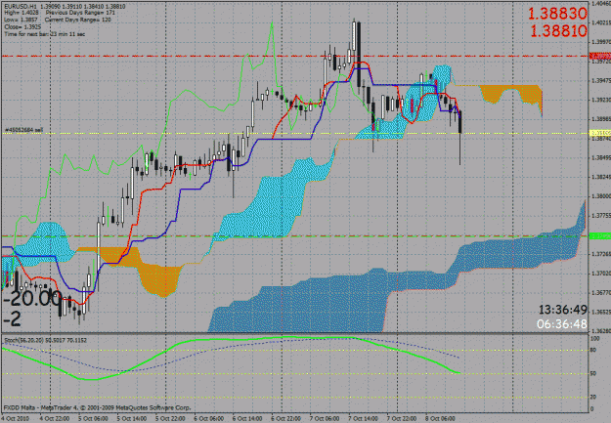Click the '4 Oct 2010' date label

[x=15, y=419]
